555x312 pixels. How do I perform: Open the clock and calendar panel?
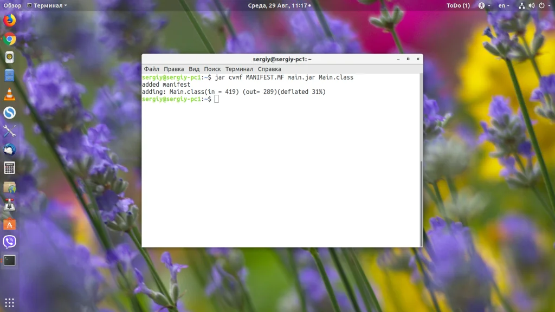[279, 5]
